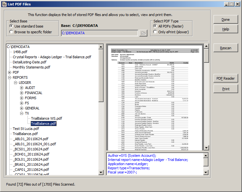
Task: Click the metadata pane scrollbar thumb
Action: pos(206,162)
